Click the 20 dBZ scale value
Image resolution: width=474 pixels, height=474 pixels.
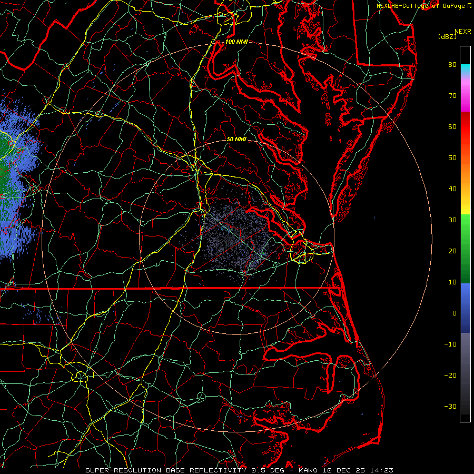click(x=452, y=251)
